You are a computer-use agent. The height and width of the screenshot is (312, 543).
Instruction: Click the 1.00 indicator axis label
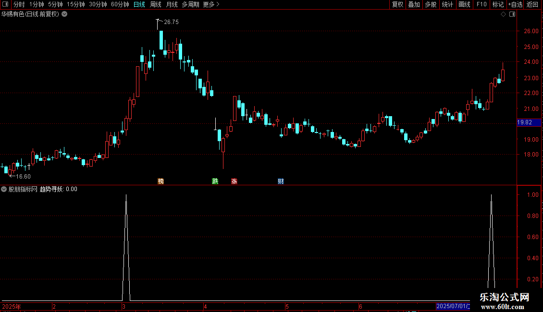click(532, 195)
